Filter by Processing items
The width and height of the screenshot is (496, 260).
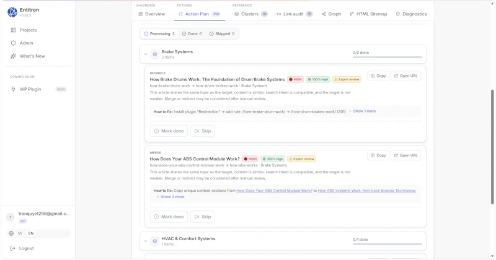pos(159,34)
